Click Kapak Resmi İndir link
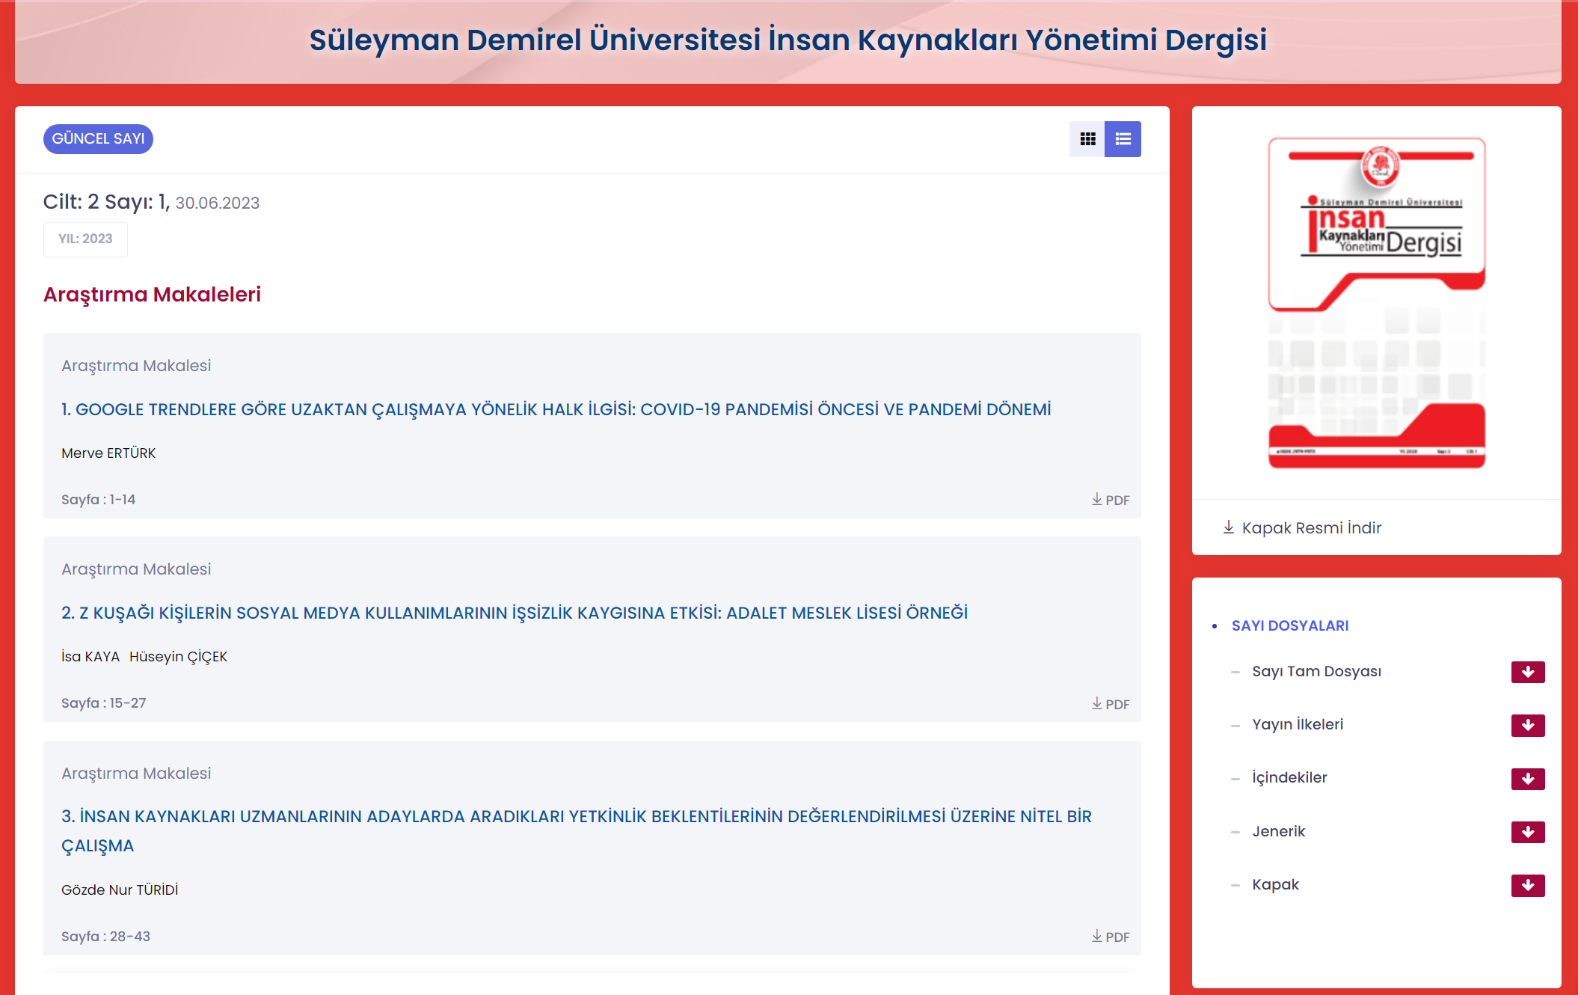 tap(1302, 528)
